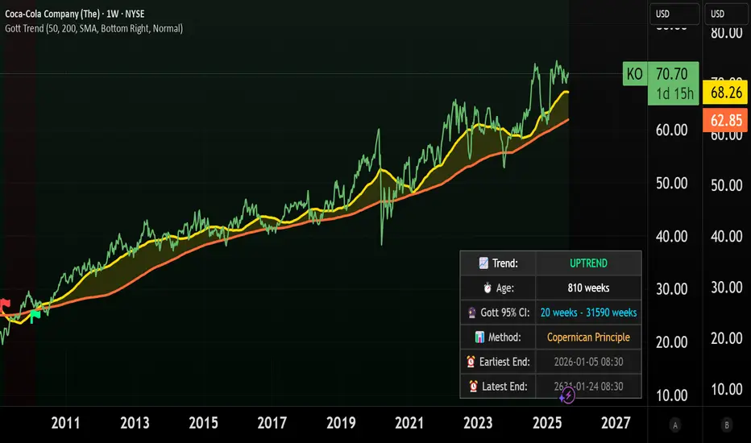
Task: Click the 2017 label on time axis
Action: coord(272,423)
